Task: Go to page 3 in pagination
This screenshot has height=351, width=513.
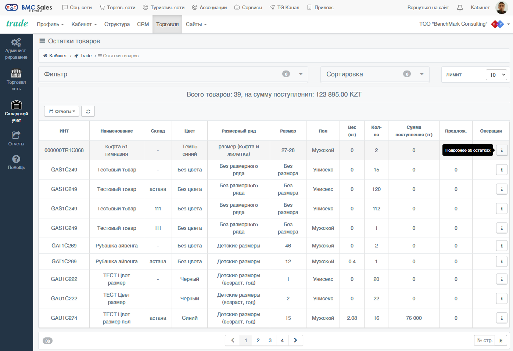Action: (x=270, y=340)
